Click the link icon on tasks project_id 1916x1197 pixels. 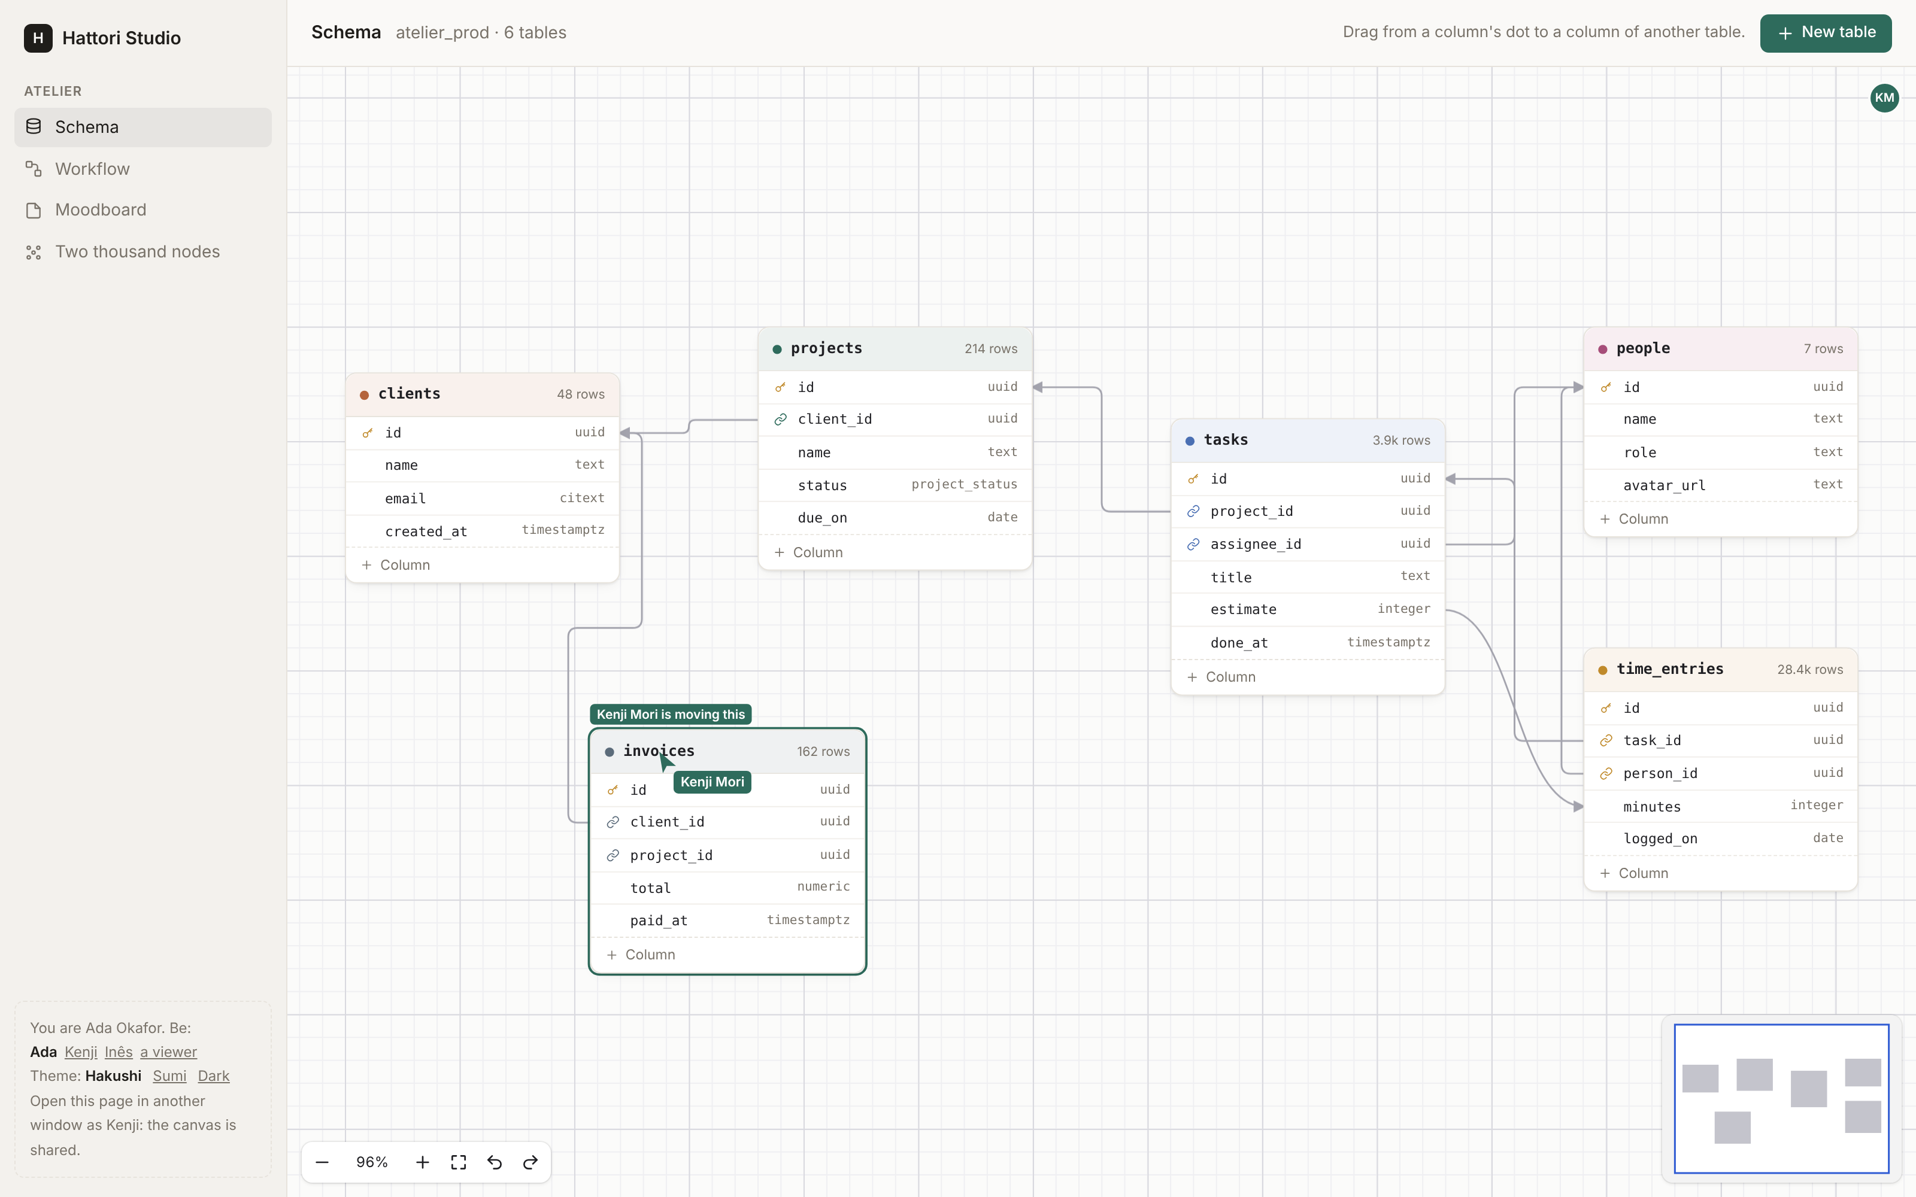[x=1193, y=511]
